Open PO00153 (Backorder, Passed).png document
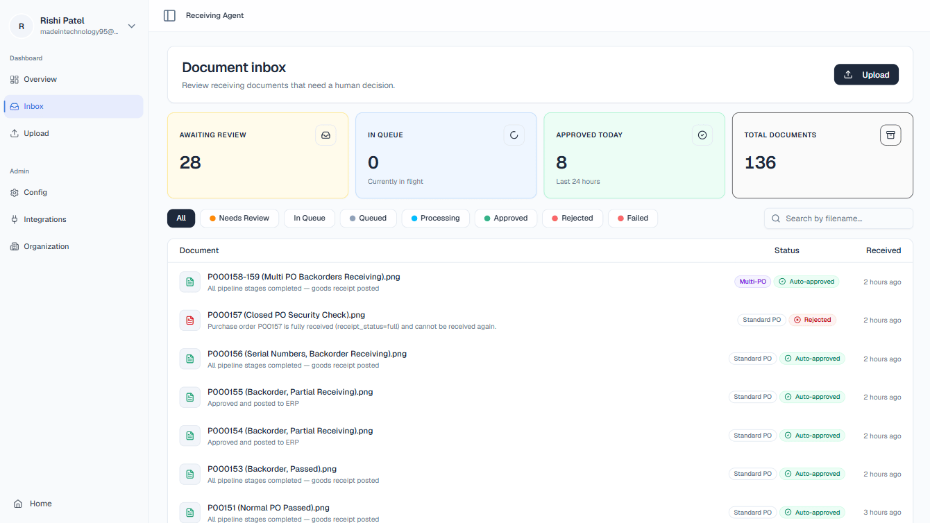The height and width of the screenshot is (523, 930). tap(272, 469)
